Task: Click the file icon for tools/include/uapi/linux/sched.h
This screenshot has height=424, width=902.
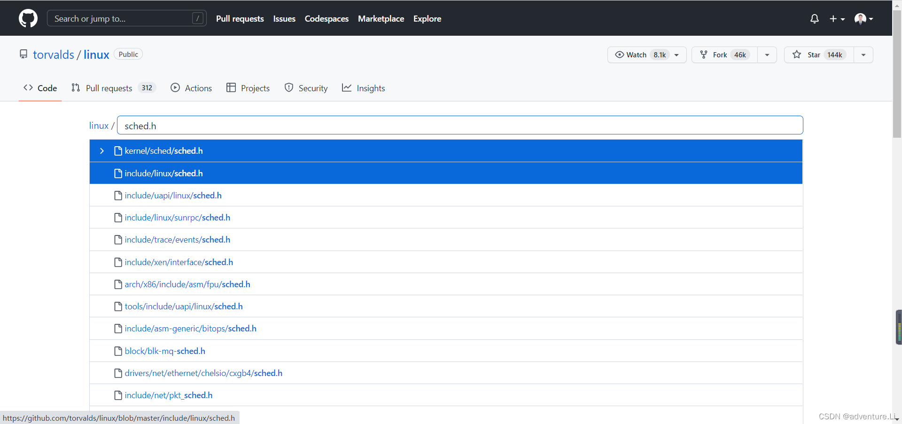Action: coord(118,306)
